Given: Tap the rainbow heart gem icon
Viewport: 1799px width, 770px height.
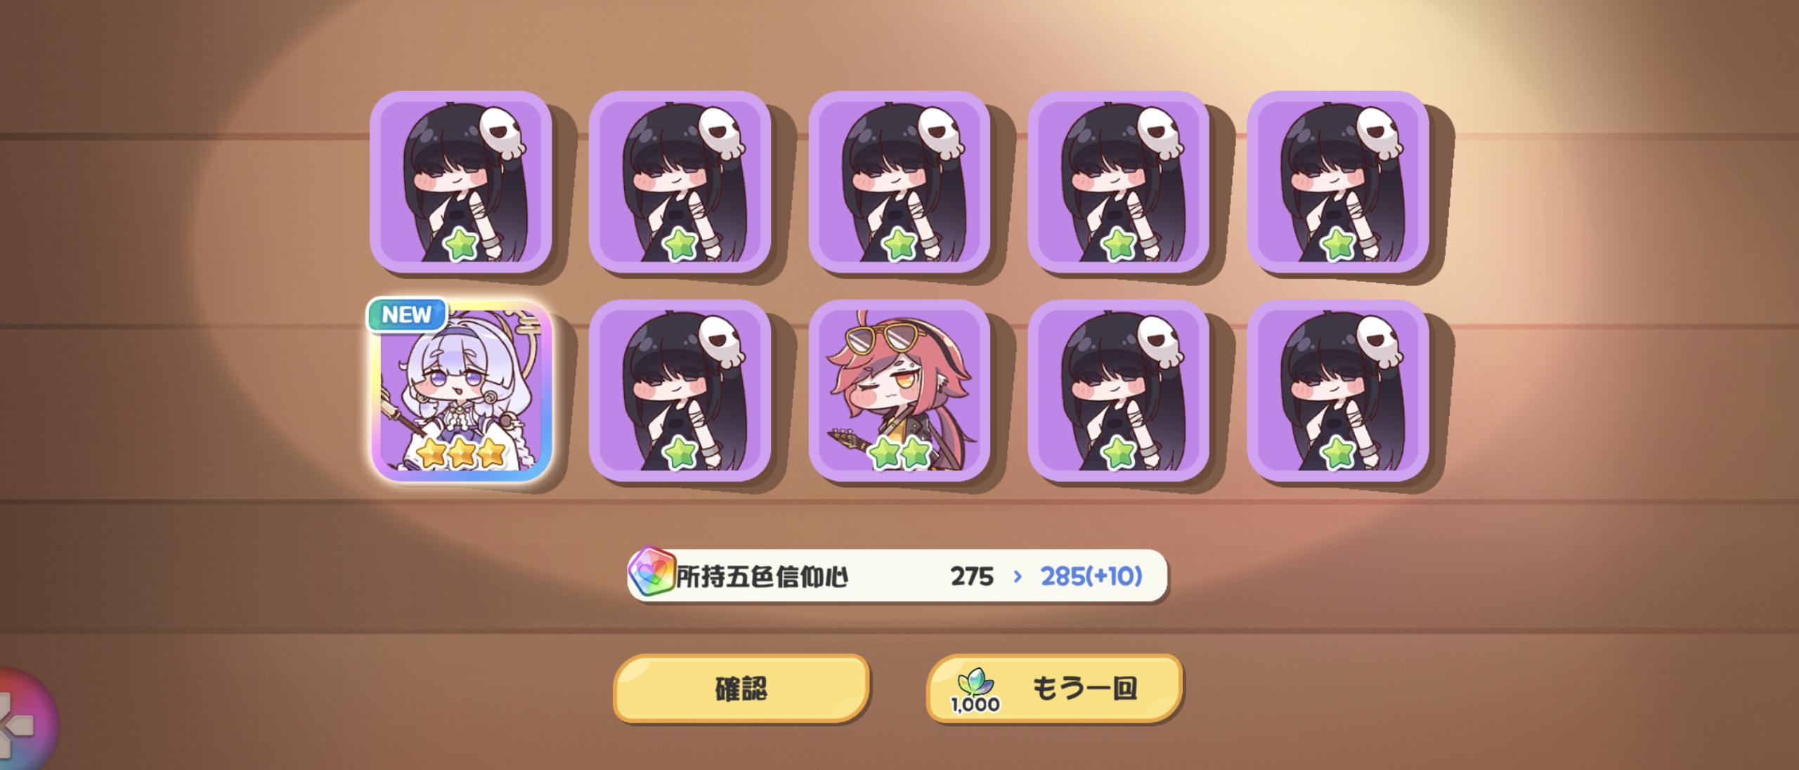Looking at the screenshot, I should pos(651,573).
